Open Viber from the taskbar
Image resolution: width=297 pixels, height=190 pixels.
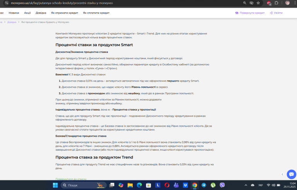click(222, 185)
